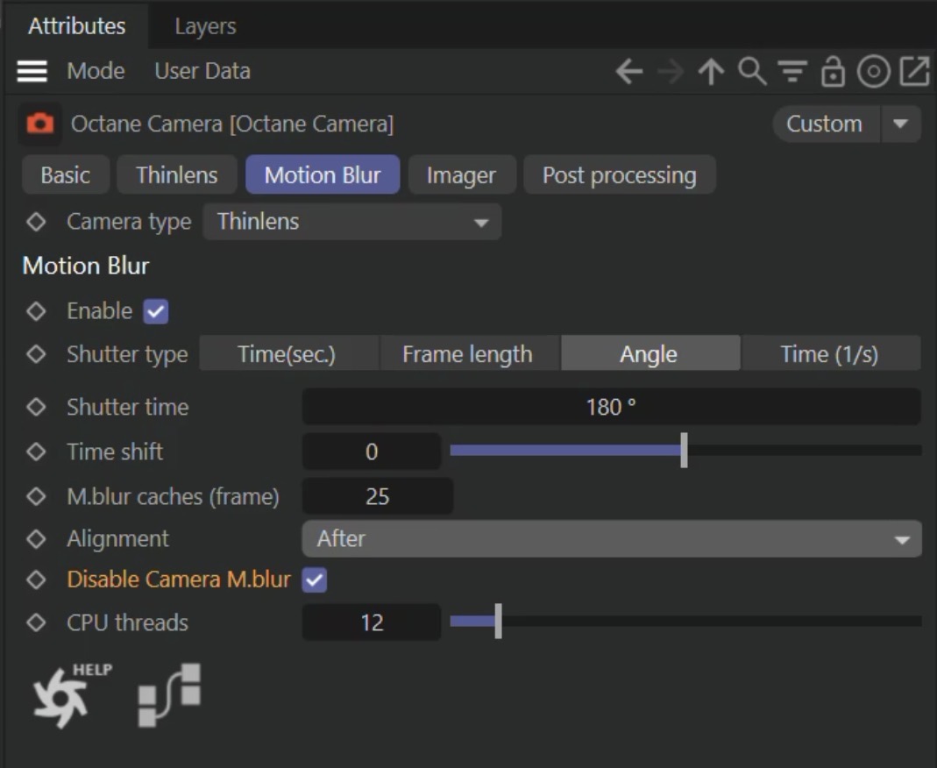Image resolution: width=937 pixels, height=768 pixels.
Task: Switch to the Imager tab
Action: 461,175
